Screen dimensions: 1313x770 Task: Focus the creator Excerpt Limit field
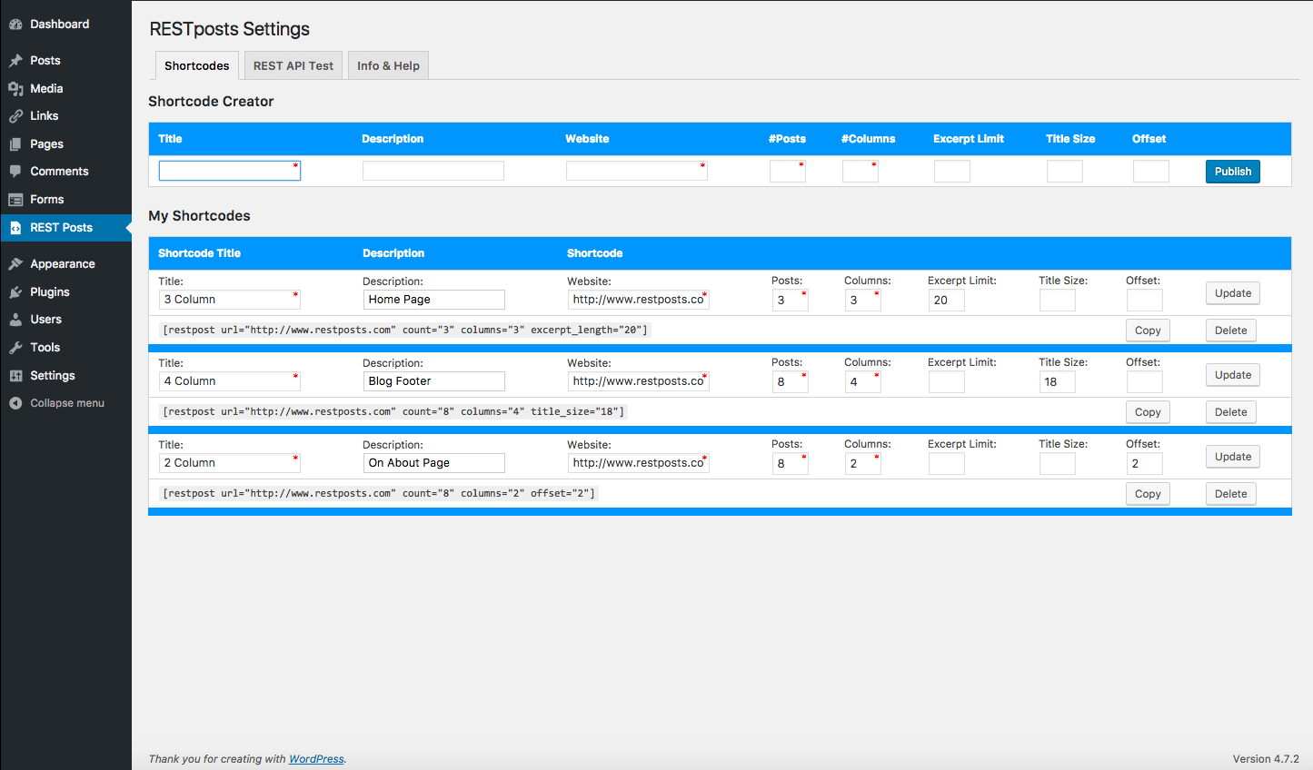point(952,171)
